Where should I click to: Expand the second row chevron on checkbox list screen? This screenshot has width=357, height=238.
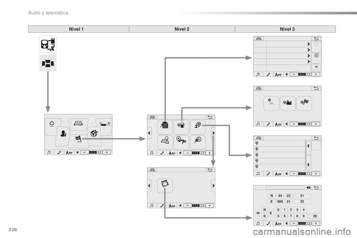click(309, 50)
